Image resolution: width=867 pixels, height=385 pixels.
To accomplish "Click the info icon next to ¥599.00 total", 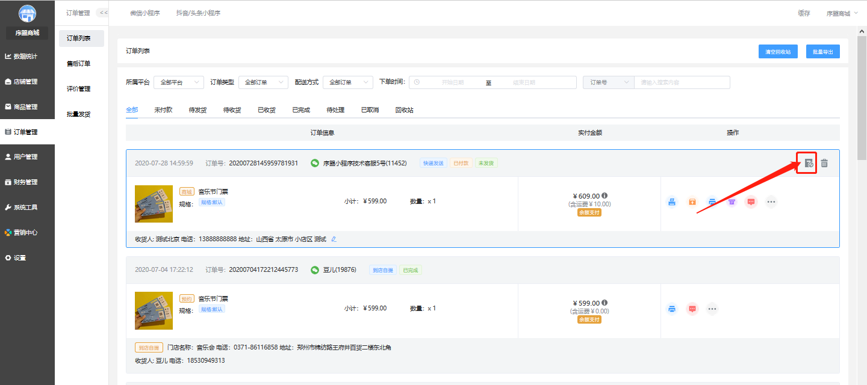I will [x=604, y=303].
